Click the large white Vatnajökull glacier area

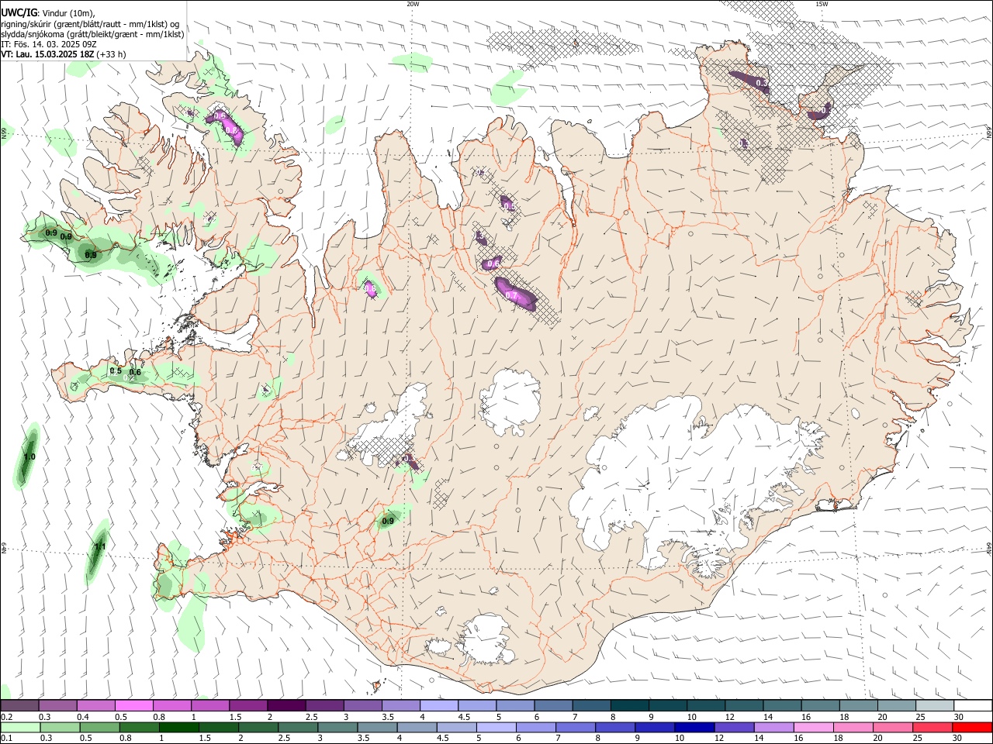(690, 480)
